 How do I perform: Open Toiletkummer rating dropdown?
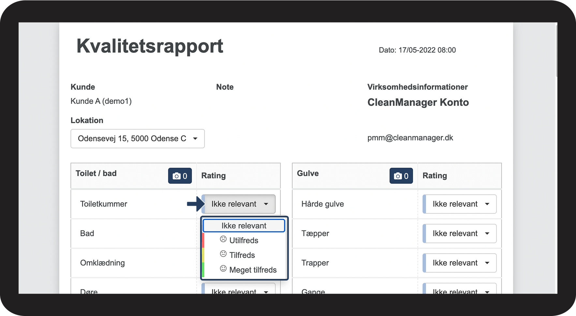[239, 204]
